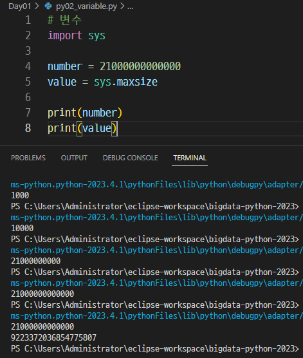The width and height of the screenshot is (303, 358).
Task: Click the 9223372036854775807 terminal output
Action: [53, 337]
